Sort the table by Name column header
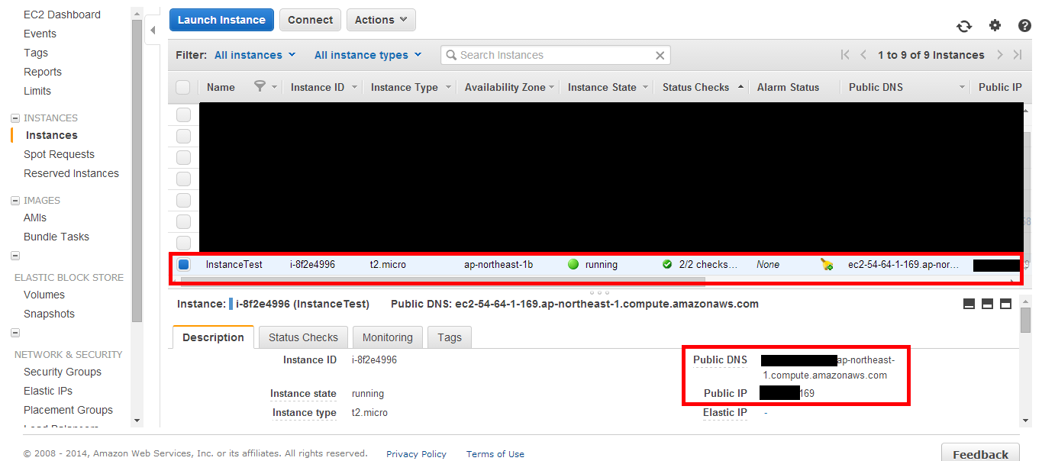This screenshot has width=1042, height=461. click(221, 87)
